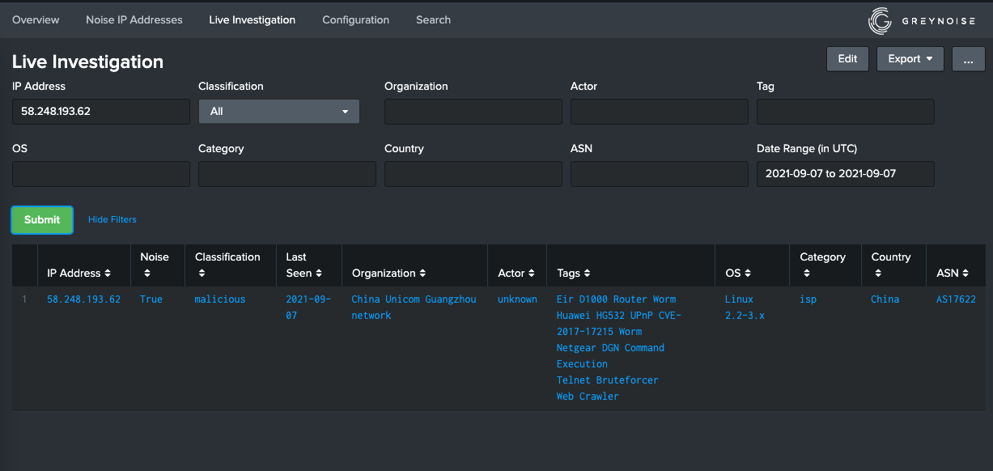Sort by Actor column arrows
The height and width of the screenshot is (471, 993).
coord(532,274)
